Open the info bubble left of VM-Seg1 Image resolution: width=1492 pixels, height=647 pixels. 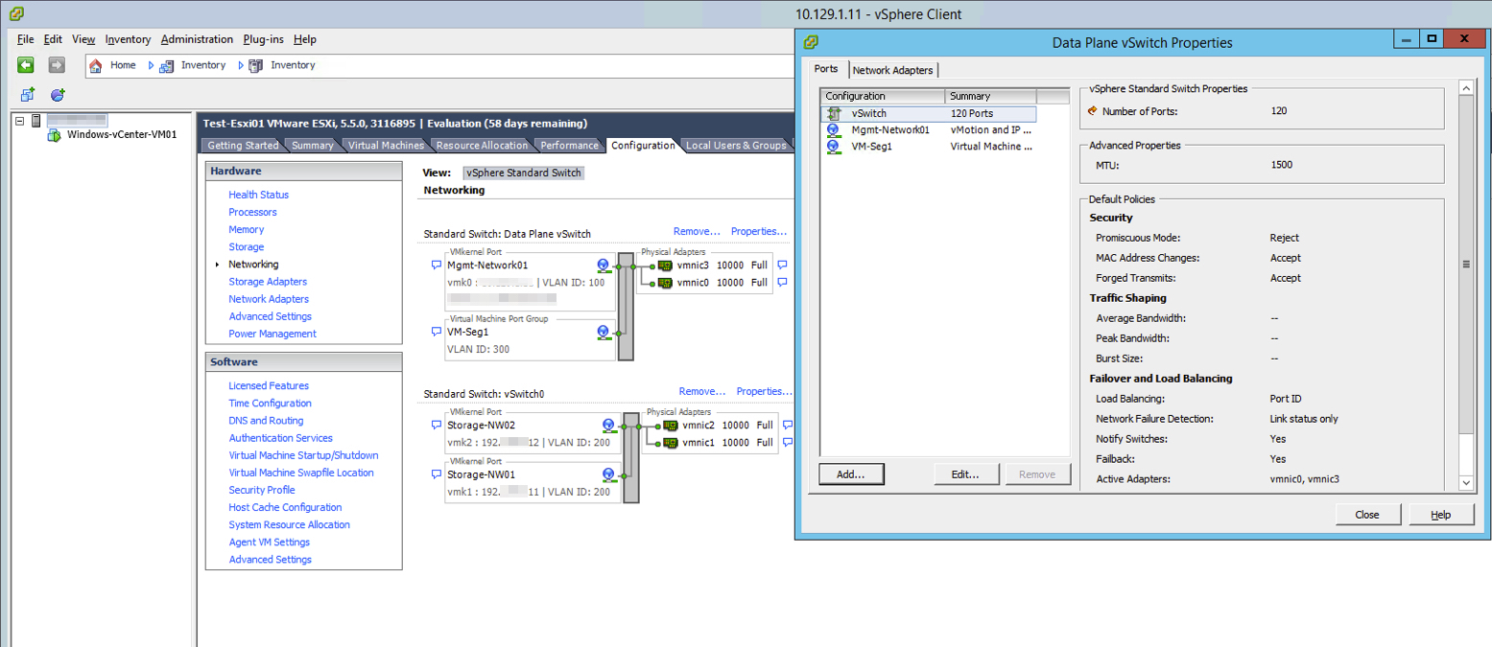[x=436, y=332]
